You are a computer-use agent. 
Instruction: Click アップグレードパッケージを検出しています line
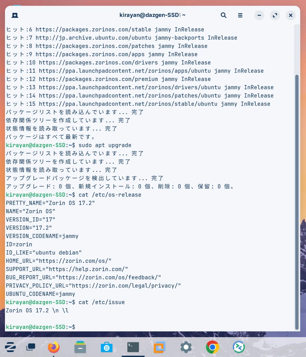click(x=85, y=178)
